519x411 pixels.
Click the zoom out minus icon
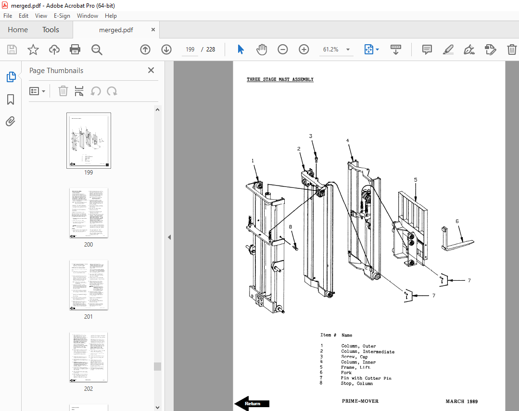pyautogui.click(x=283, y=50)
